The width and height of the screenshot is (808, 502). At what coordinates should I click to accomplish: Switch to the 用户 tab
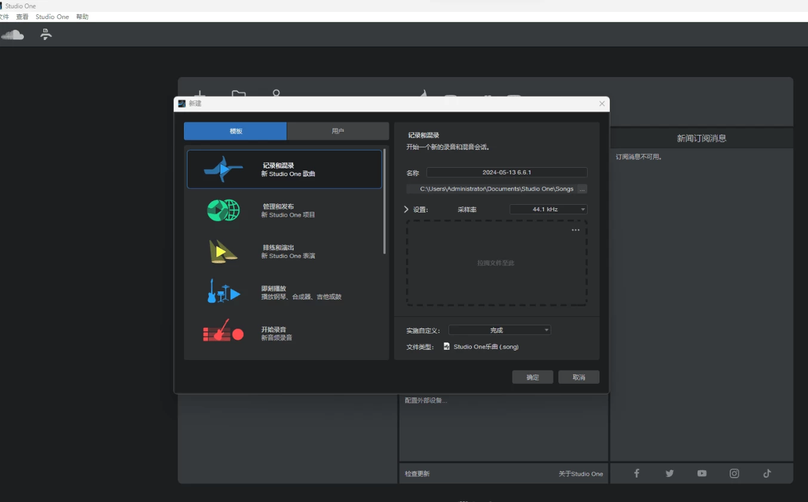tap(337, 131)
